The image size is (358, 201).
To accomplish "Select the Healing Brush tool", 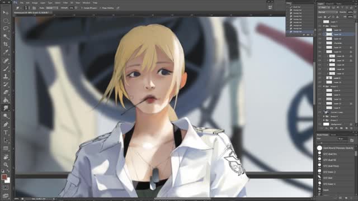I will (x=6, y=60).
